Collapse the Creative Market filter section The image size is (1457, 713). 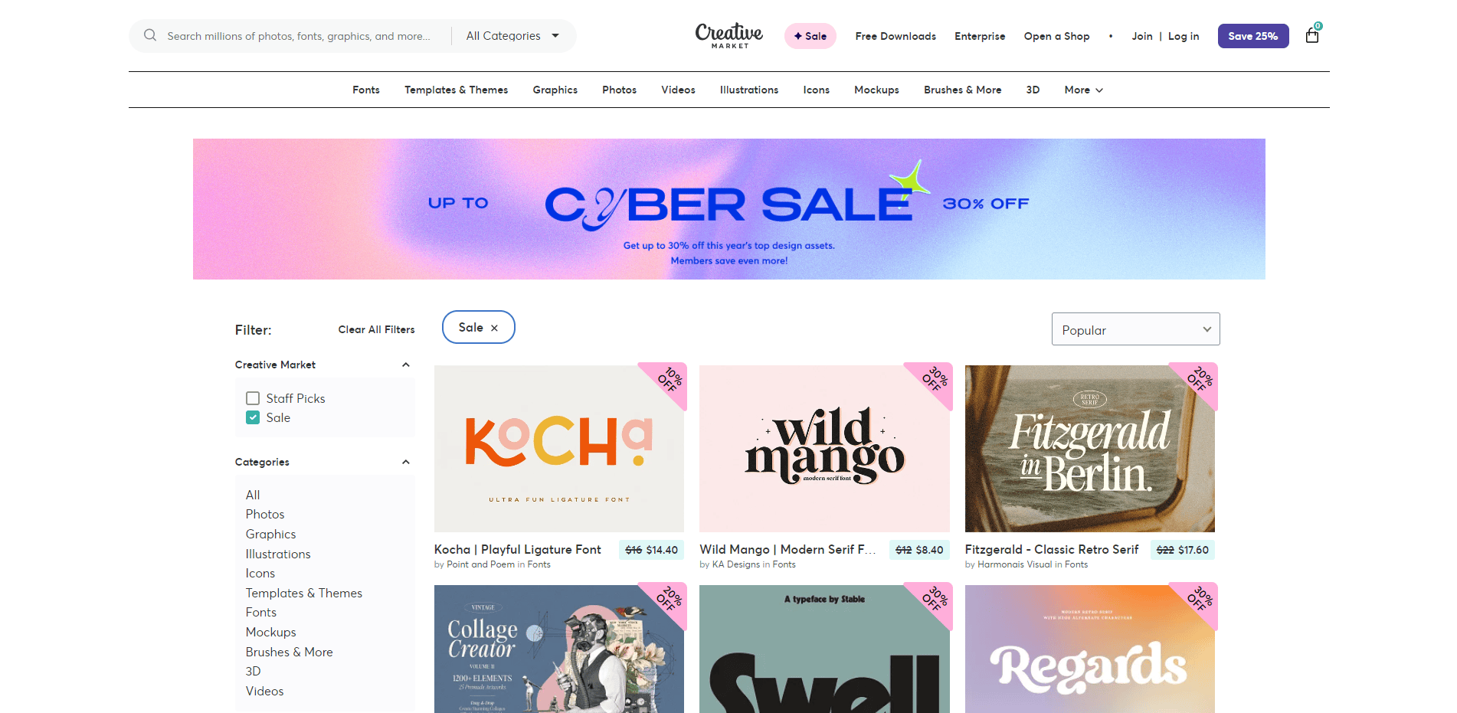406,365
